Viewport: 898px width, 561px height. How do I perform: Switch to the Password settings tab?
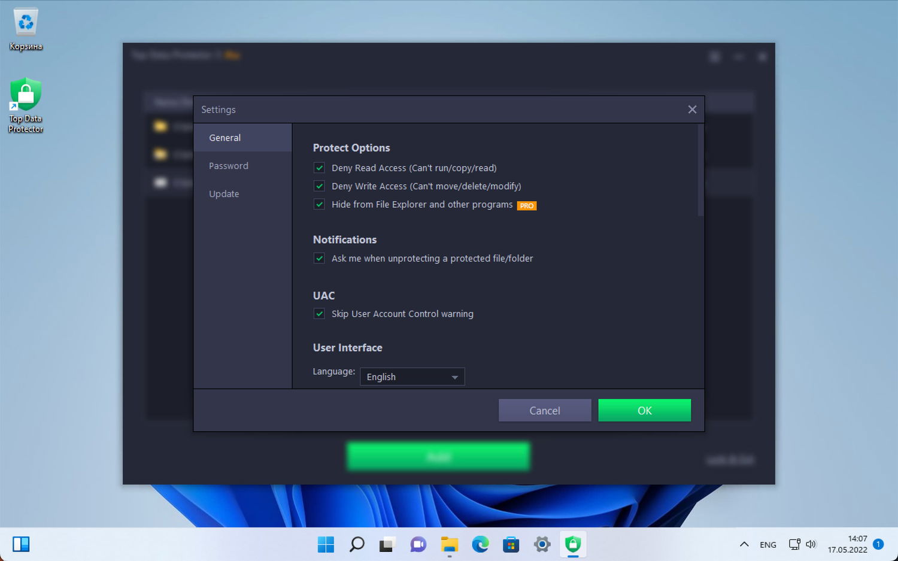pyautogui.click(x=229, y=166)
